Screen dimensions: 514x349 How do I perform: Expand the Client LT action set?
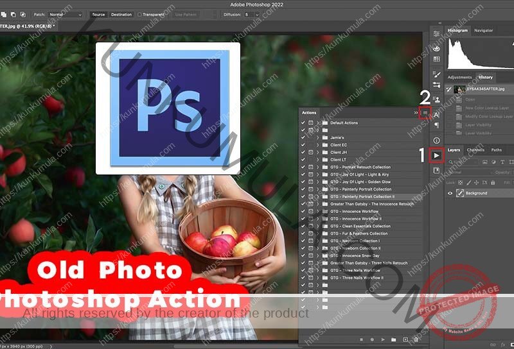point(317,160)
